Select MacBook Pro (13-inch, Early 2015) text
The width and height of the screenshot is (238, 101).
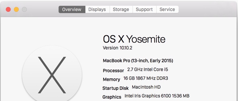click(x=138, y=61)
